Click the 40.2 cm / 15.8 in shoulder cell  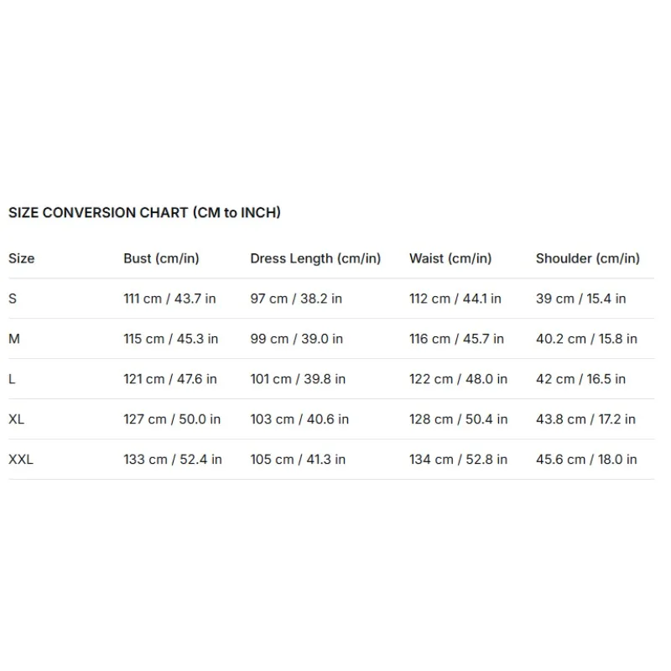coord(586,339)
